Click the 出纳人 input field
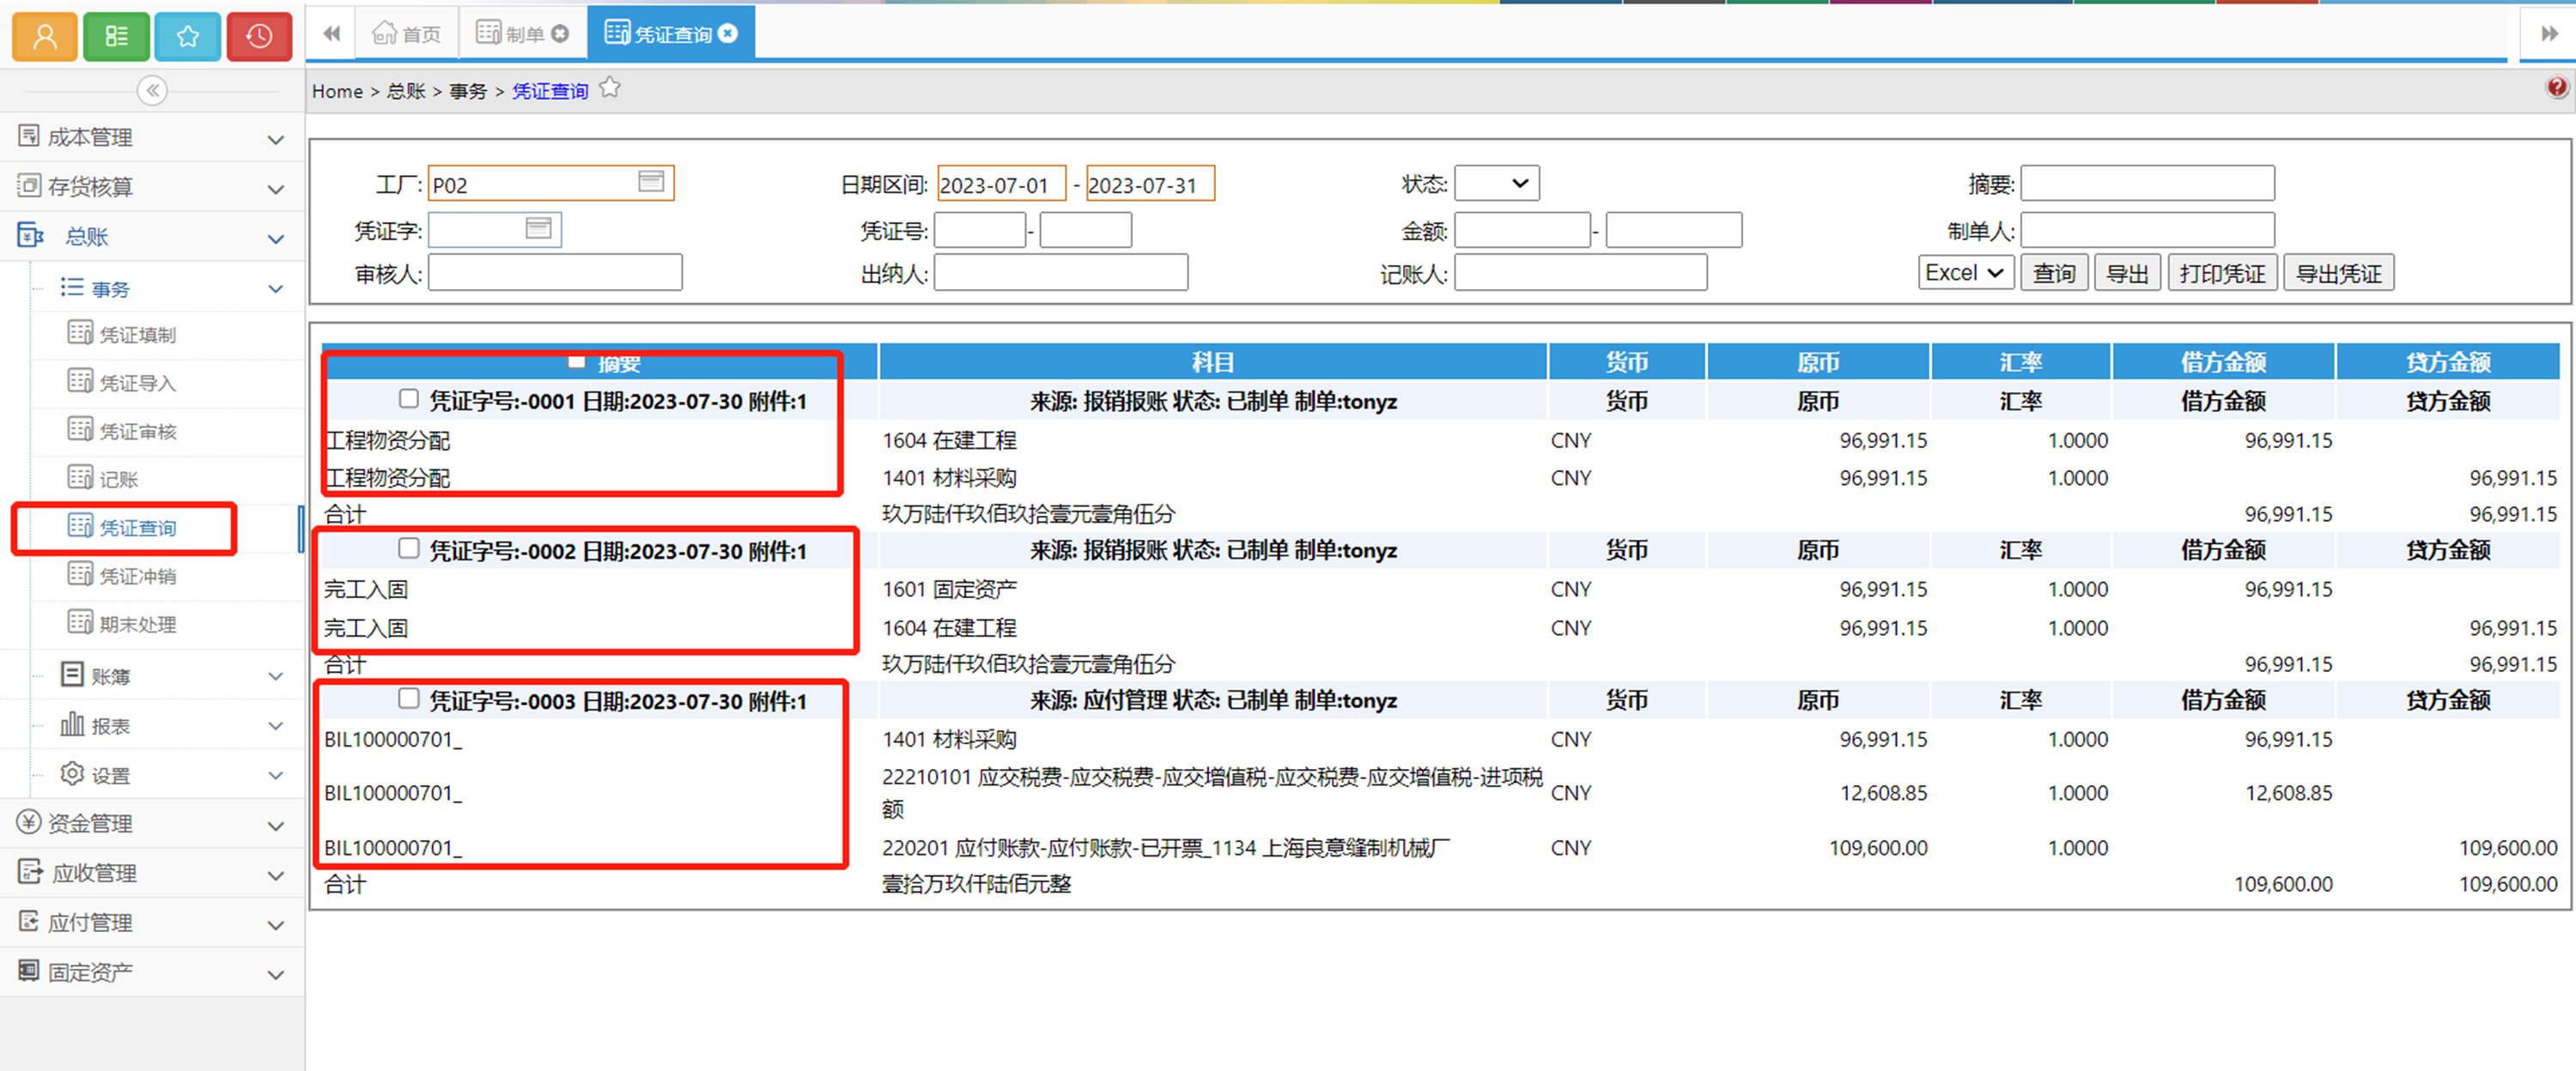 [x=1061, y=273]
